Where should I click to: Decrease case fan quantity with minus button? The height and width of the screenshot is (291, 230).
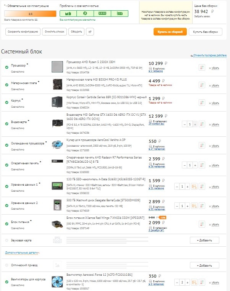(177, 283)
